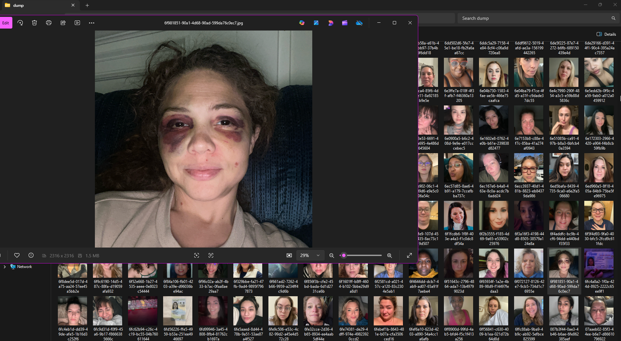Zoom in with the plus magnifier
This screenshot has width=621, height=341.
[x=389, y=255]
